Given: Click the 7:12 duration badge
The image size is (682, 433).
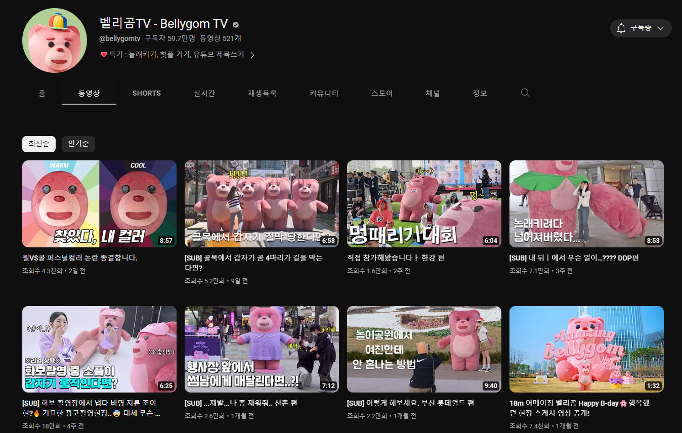Looking at the screenshot, I should coord(328,386).
